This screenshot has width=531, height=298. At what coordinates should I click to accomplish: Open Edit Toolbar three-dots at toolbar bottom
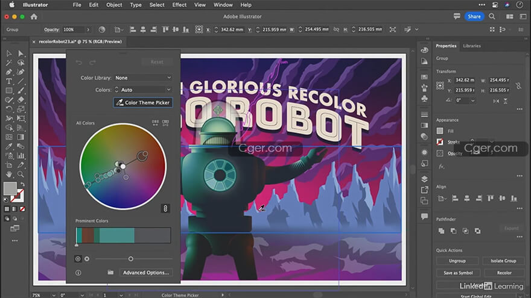click(14, 241)
